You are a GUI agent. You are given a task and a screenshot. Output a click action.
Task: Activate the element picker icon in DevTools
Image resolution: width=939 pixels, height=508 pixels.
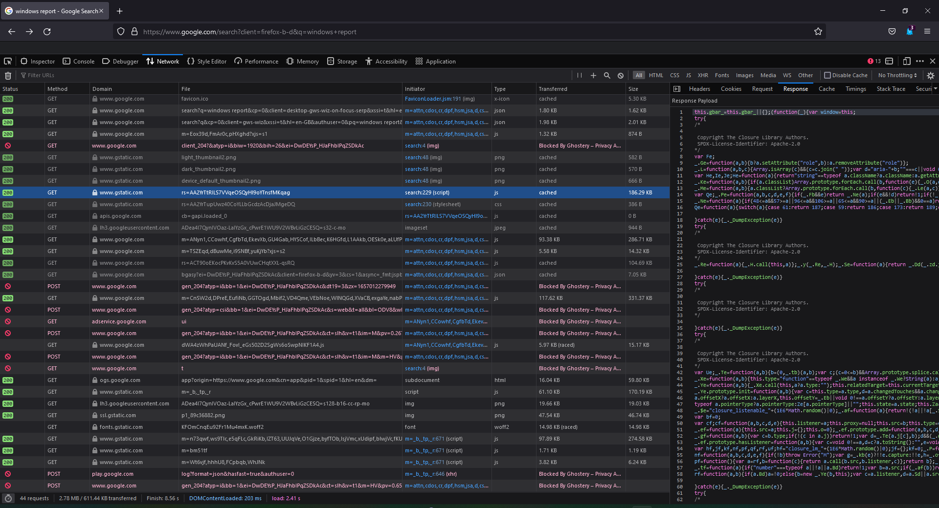coord(8,62)
